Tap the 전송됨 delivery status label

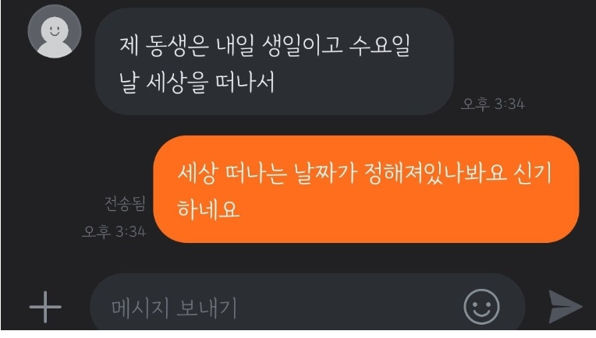click(125, 203)
